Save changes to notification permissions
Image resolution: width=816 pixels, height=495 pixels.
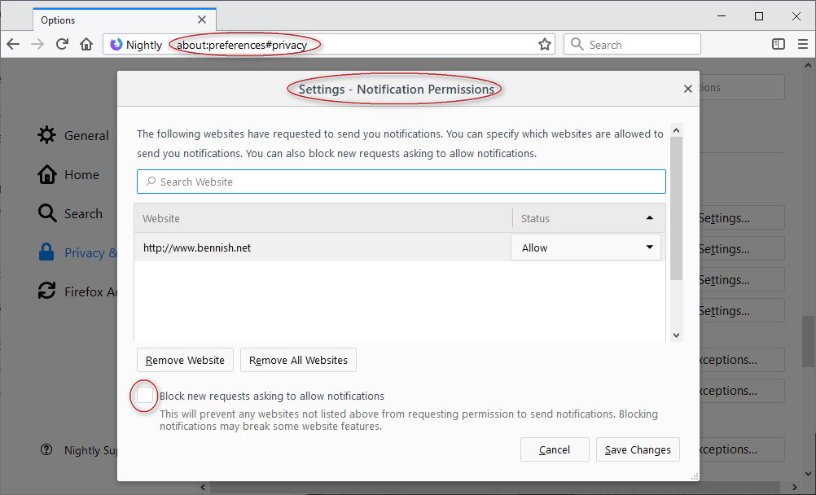638,449
